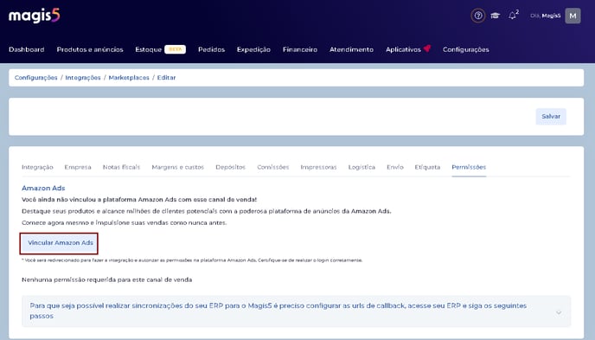Click the Vincular Amazon Ads button

pyautogui.click(x=60, y=243)
